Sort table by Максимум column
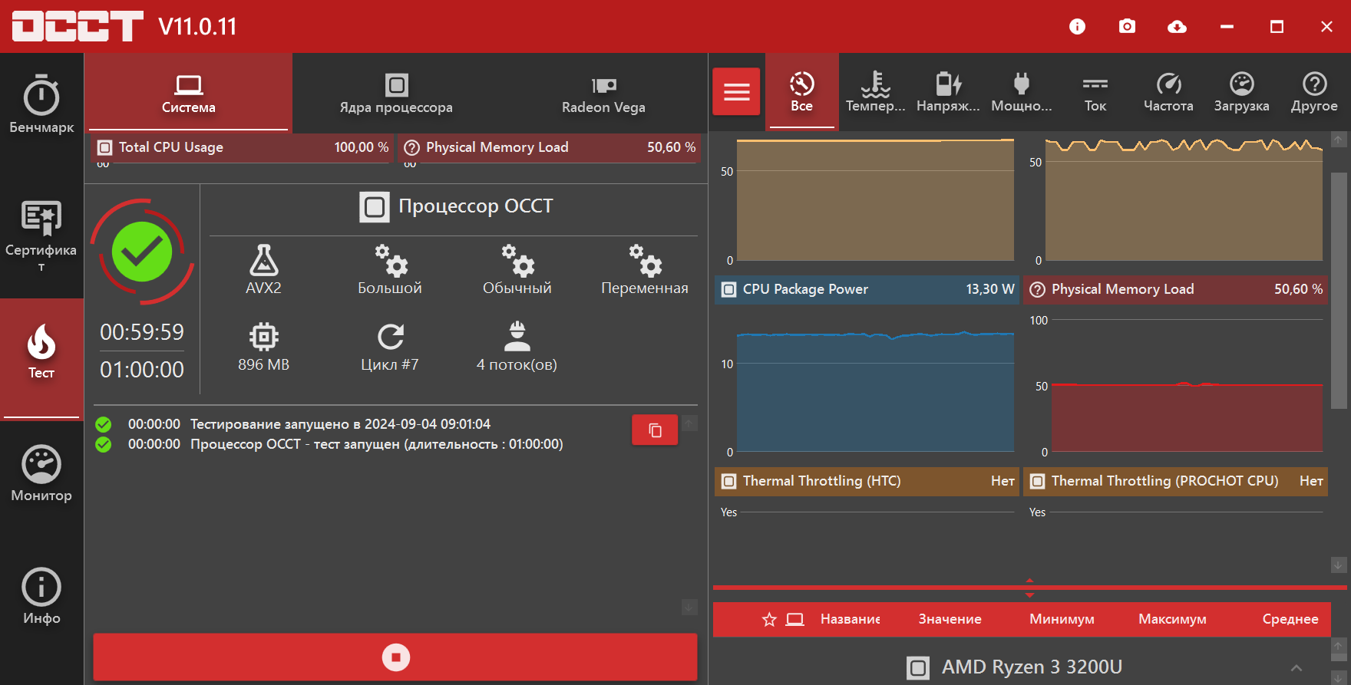This screenshot has width=1351, height=685. 1172,619
